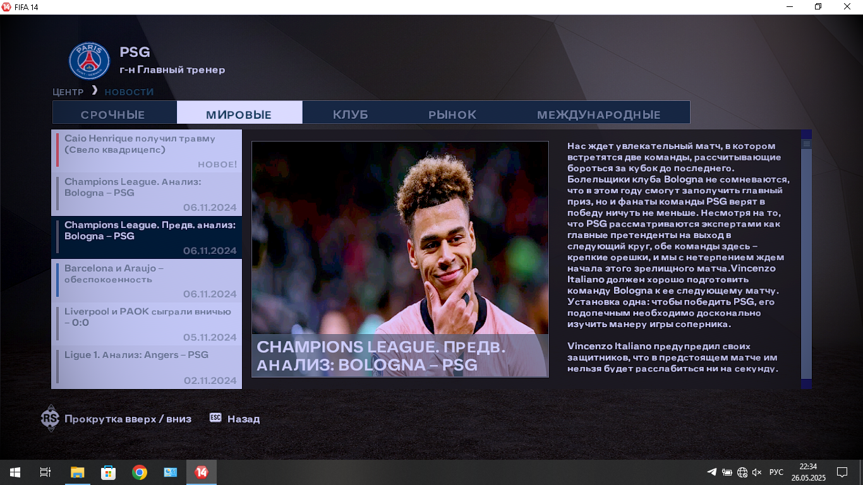Viewport: 863px width, 485px height.
Task: Click the PSG club crest
Action: [89, 61]
